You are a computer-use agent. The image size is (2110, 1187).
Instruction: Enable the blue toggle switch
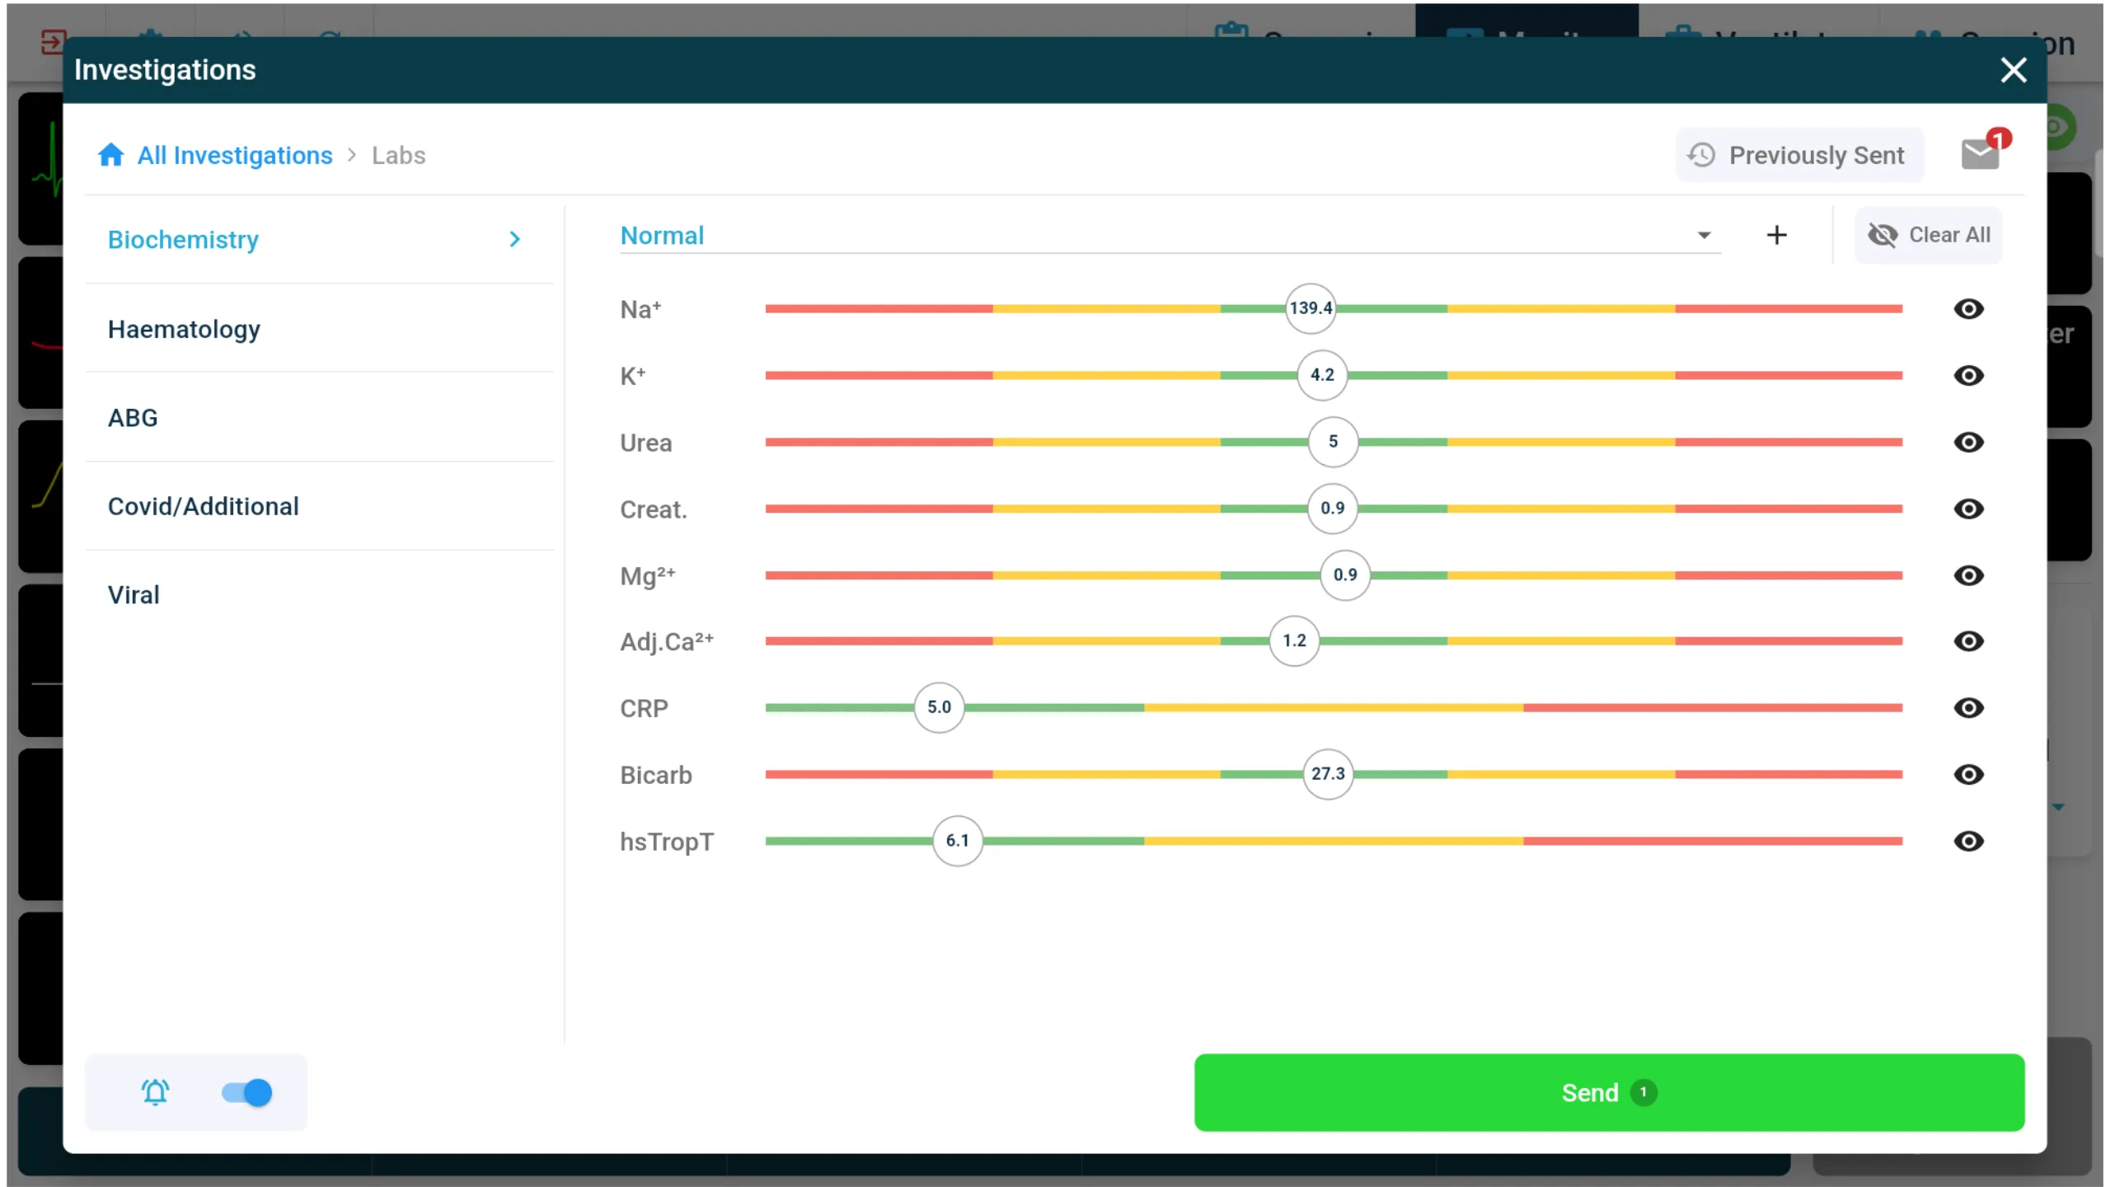pyautogui.click(x=246, y=1091)
